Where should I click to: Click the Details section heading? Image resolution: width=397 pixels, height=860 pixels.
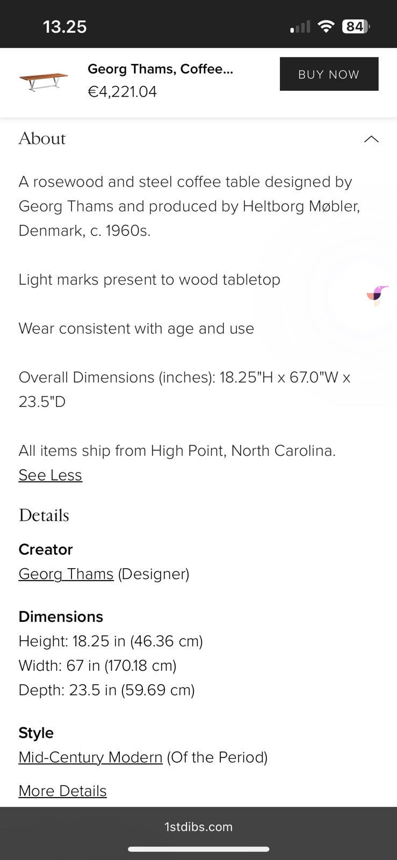(x=44, y=515)
